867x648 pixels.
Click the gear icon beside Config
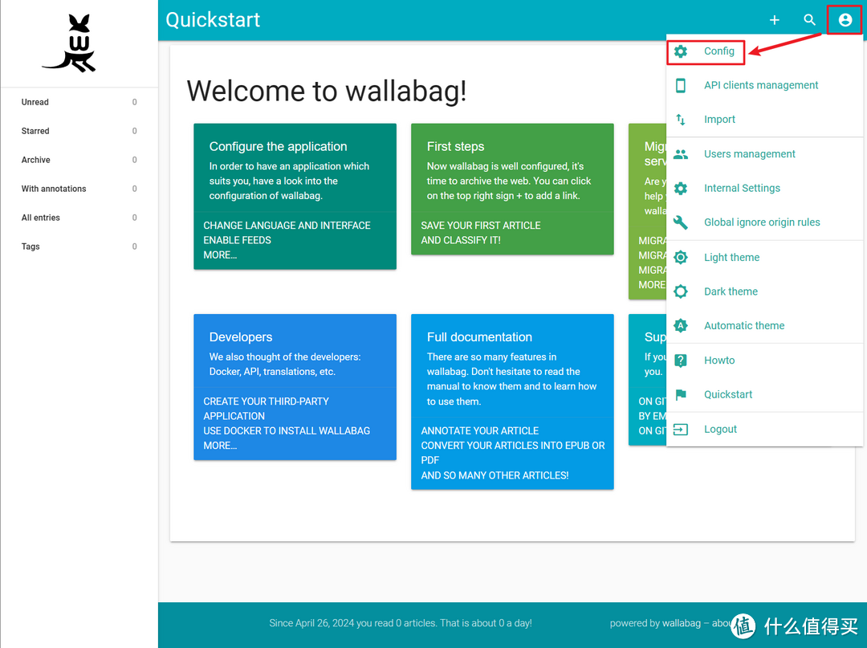click(681, 51)
